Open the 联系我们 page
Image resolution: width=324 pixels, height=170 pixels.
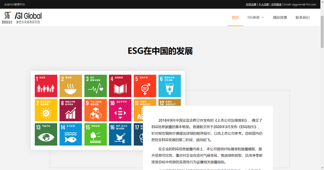(x=303, y=17)
